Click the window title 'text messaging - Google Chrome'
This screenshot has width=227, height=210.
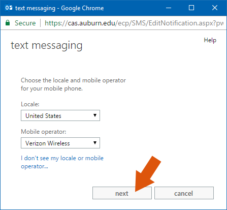point(59,8)
